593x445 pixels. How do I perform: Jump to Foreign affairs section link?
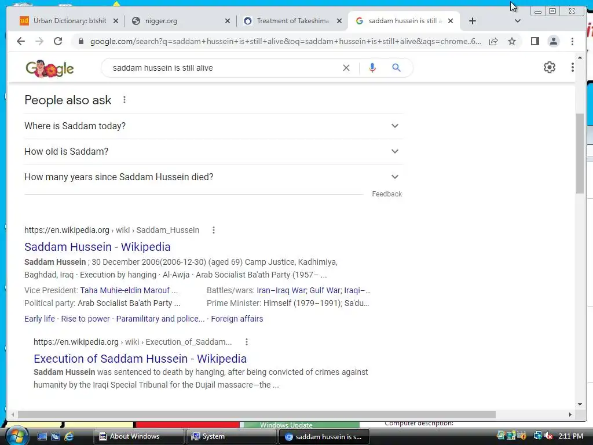click(x=237, y=319)
